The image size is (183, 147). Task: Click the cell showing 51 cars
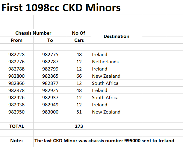(79, 112)
